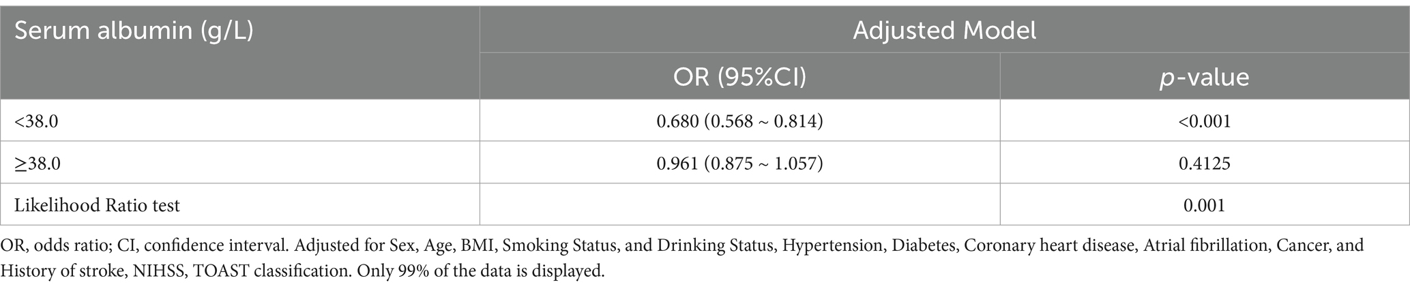Select the 0.4125 p-value cell

(x=1204, y=163)
